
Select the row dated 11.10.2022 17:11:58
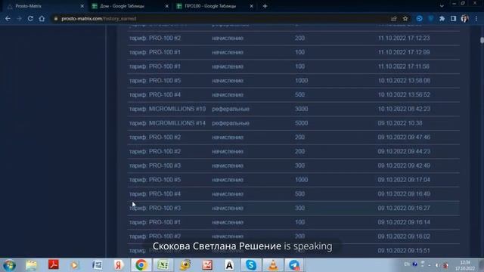coord(293,66)
